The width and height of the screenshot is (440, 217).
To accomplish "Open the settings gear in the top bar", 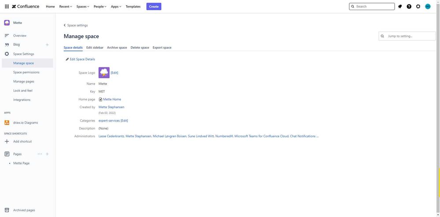I will [418, 7].
